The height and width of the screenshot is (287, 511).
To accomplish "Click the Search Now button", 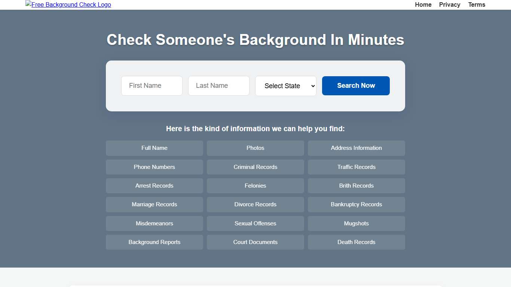I will [x=355, y=86].
